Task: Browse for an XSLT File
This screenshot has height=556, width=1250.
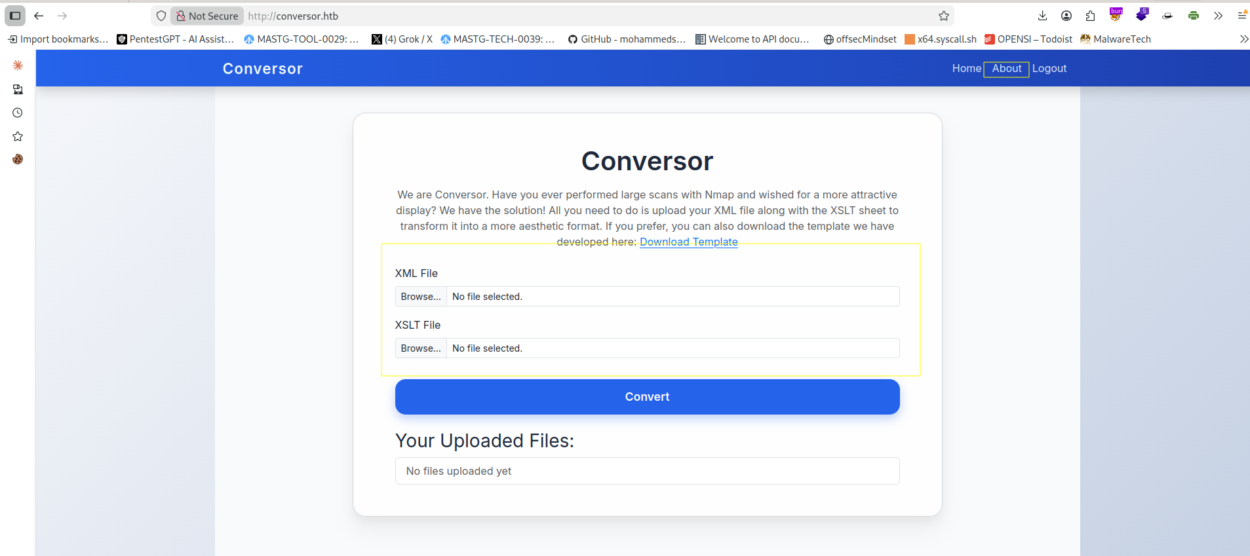Action: pos(421,348)
